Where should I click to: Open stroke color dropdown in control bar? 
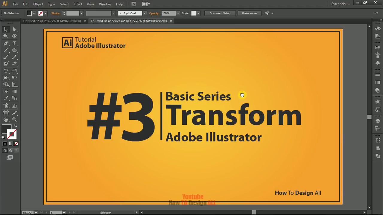pos(45,13)
